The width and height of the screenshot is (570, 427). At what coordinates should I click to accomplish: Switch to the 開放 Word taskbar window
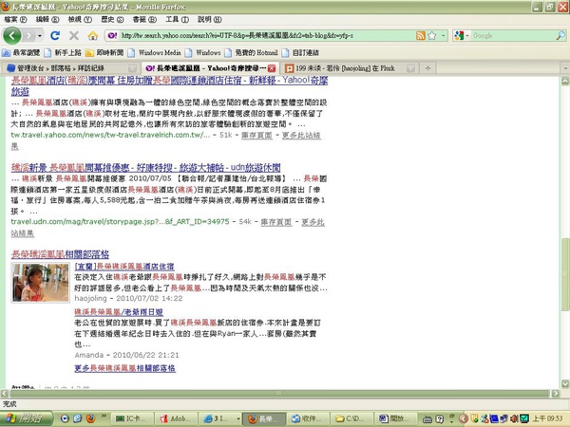click(x=396, y=418)
